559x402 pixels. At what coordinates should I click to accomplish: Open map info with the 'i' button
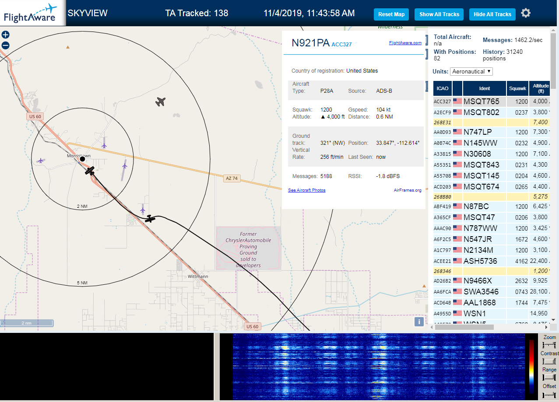pyautogui.click(x=419, y=322)
